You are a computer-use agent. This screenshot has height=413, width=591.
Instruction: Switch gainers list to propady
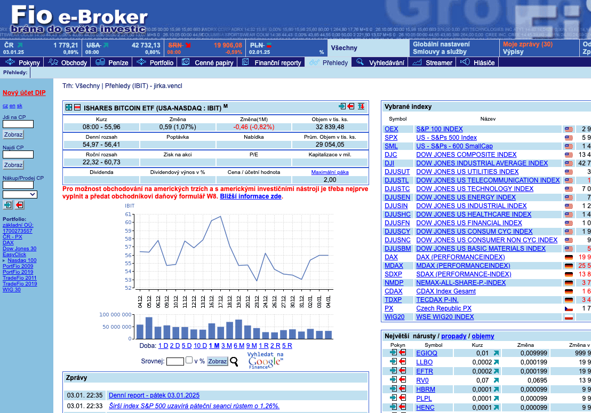pos(453,336)
